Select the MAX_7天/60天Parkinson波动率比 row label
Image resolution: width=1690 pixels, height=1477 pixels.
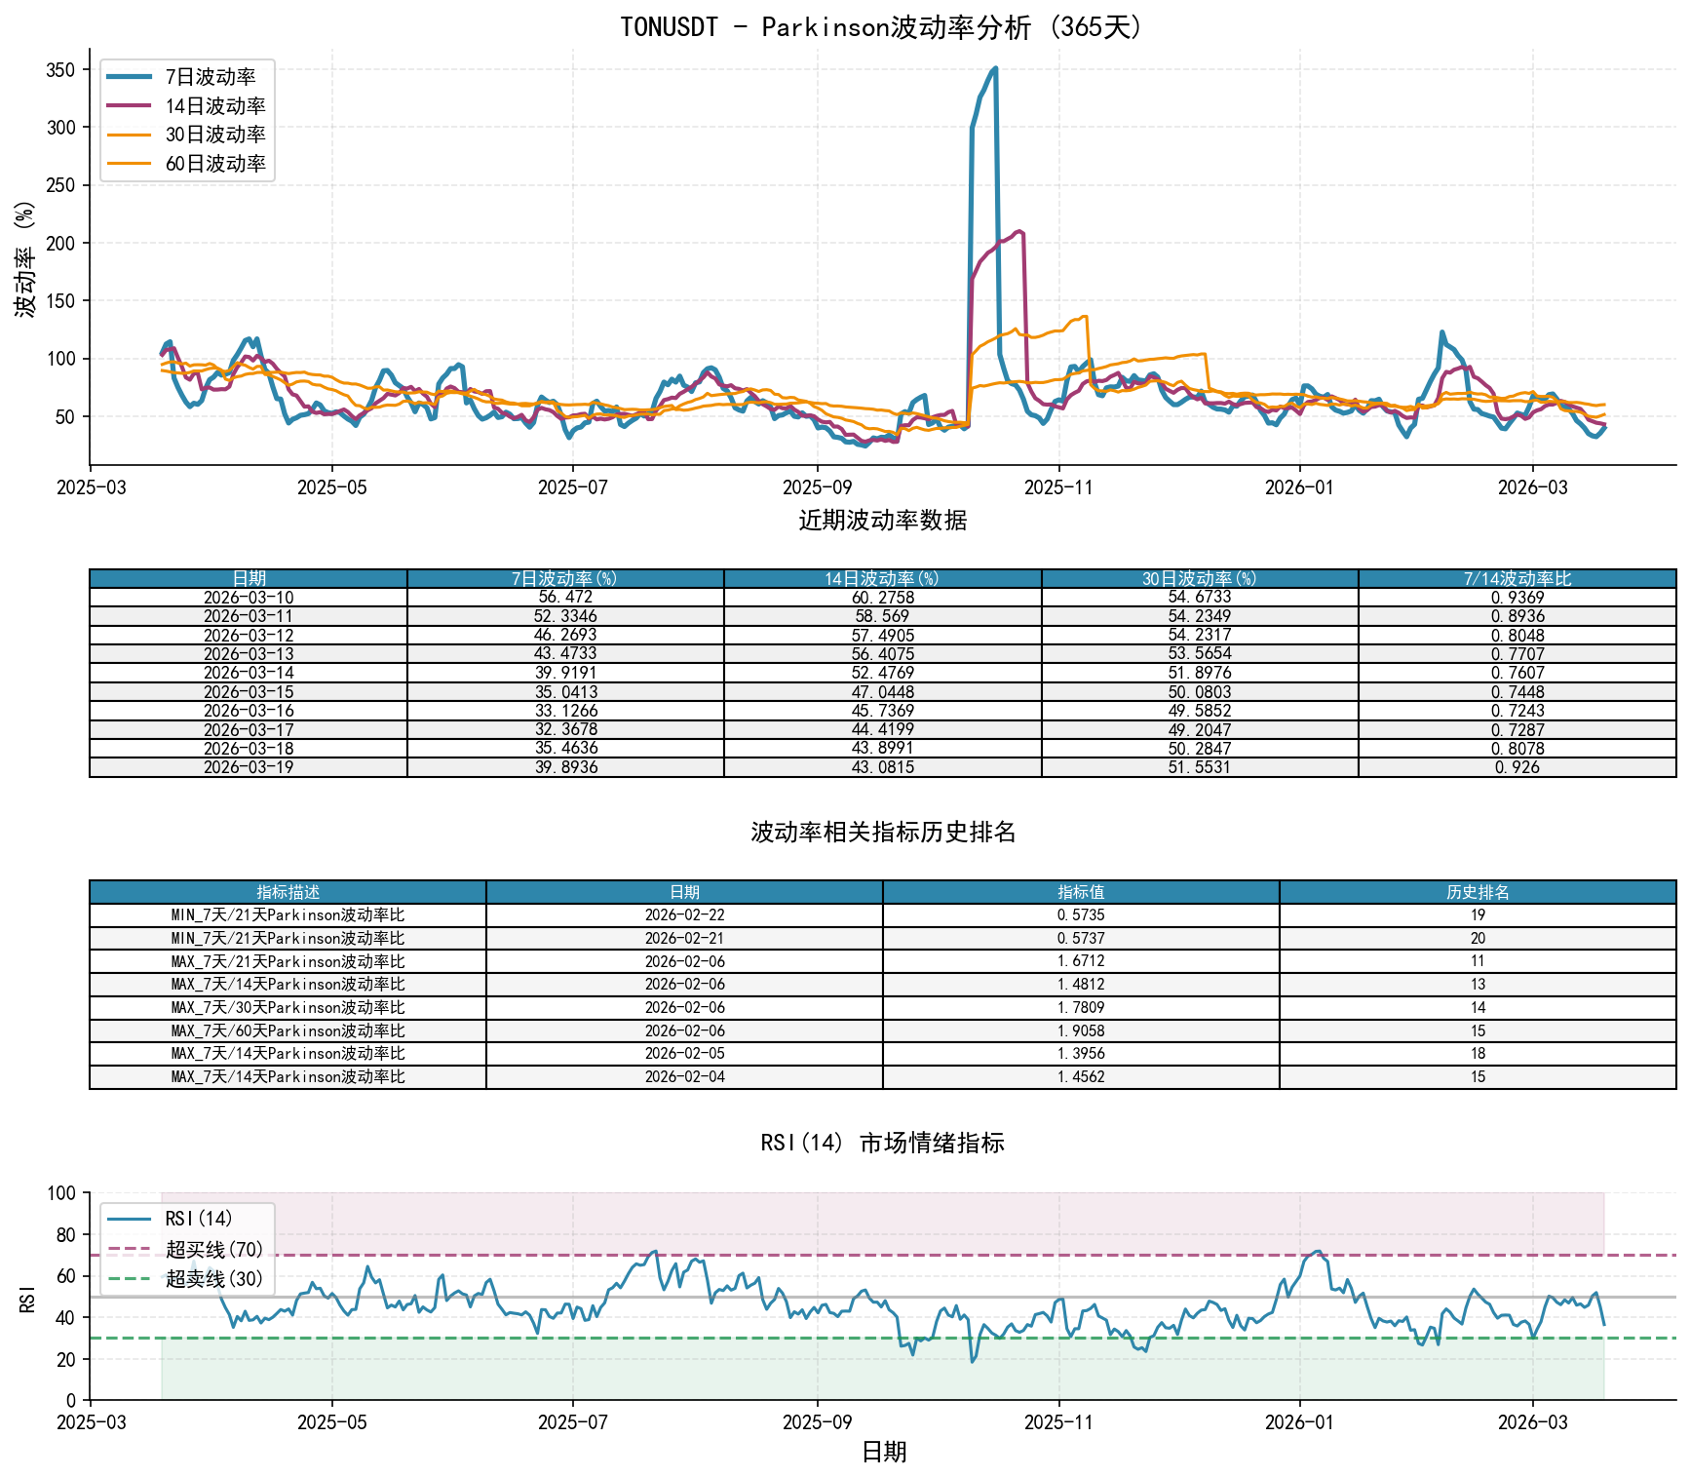pyautogui.click(x=288, y=1030)
